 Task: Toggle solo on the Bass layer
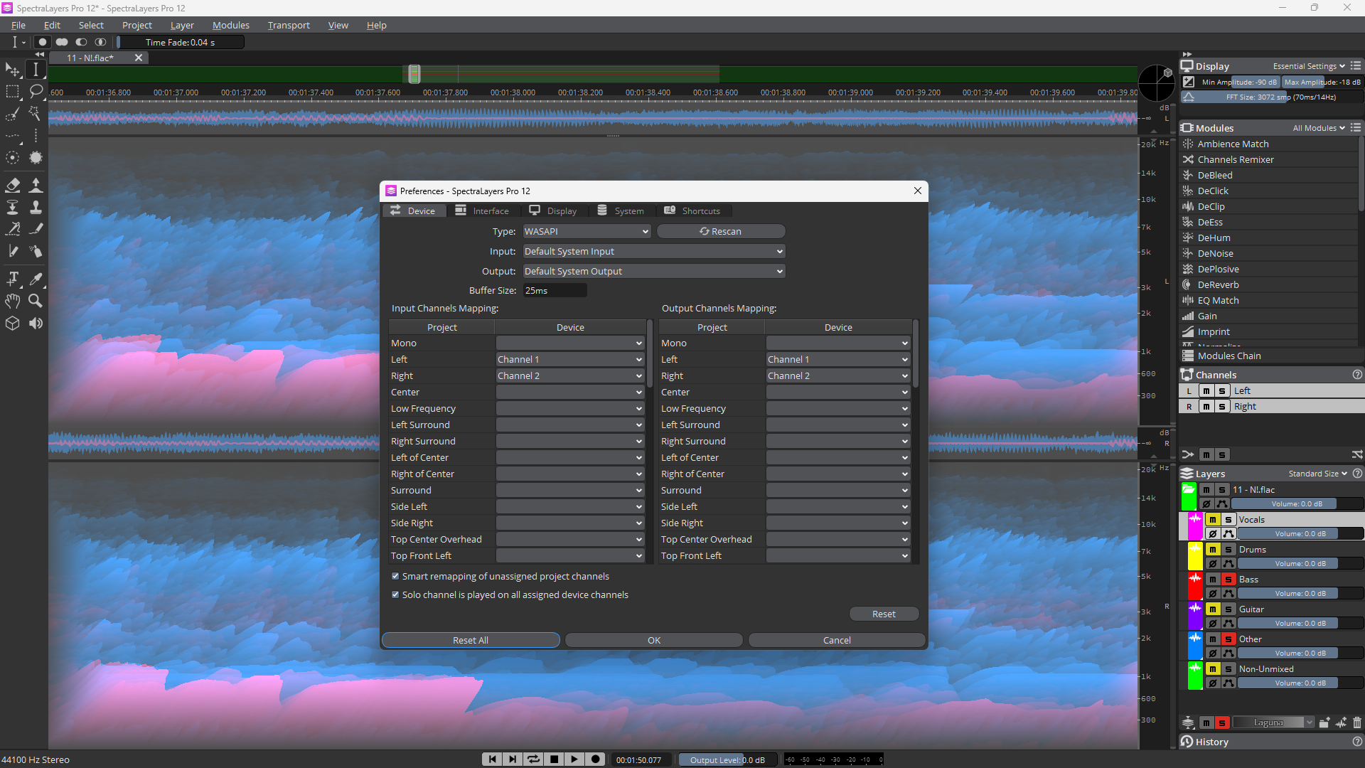pos(1228,580)
